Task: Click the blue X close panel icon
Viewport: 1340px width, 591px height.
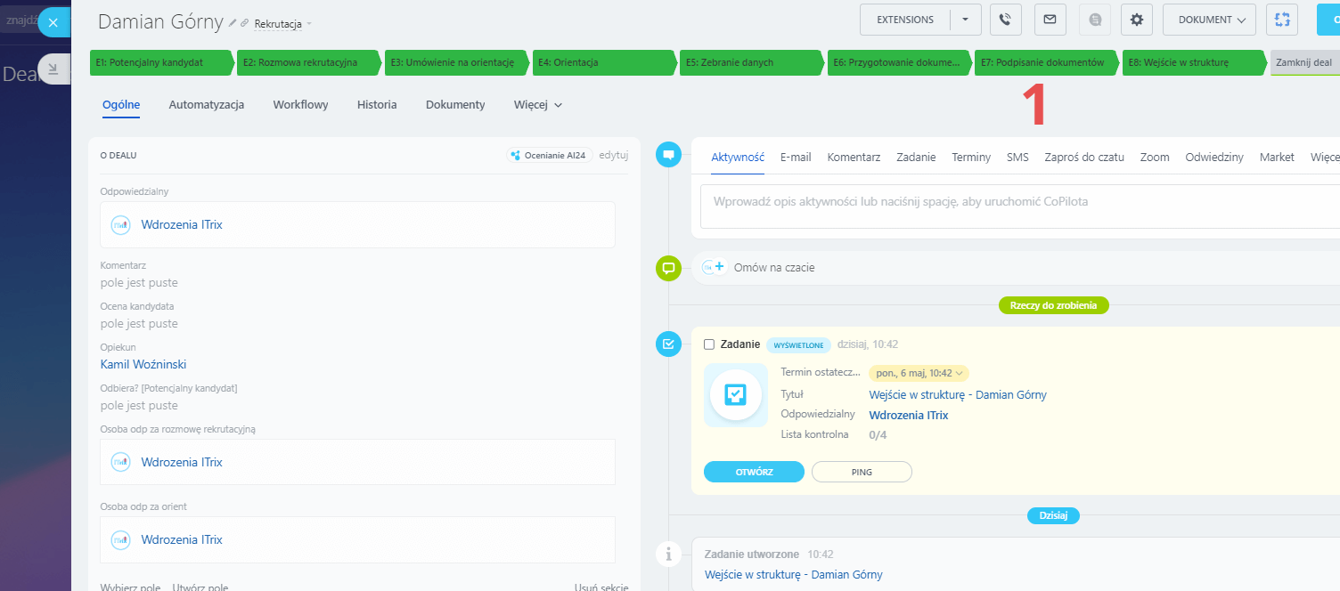Action: click(x=53, y=22)
